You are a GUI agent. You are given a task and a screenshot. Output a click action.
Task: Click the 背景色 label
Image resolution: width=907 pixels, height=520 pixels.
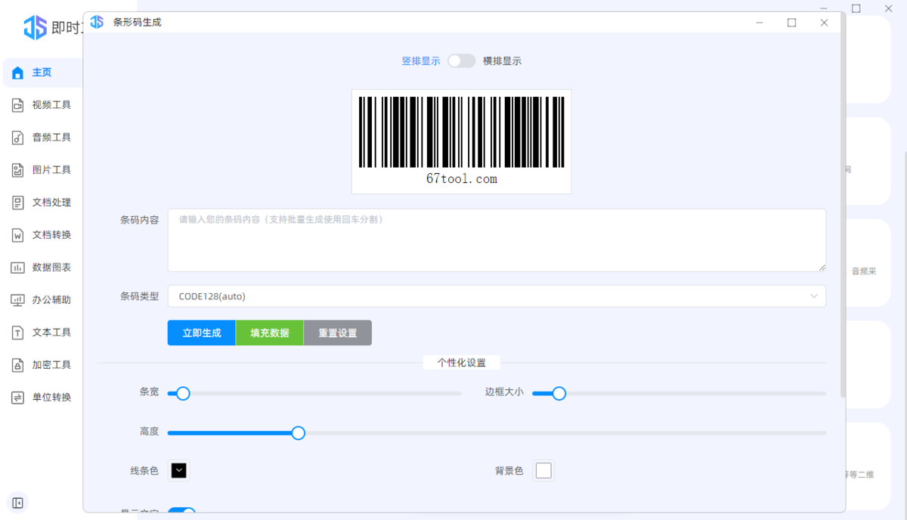(x=509, y=471)
